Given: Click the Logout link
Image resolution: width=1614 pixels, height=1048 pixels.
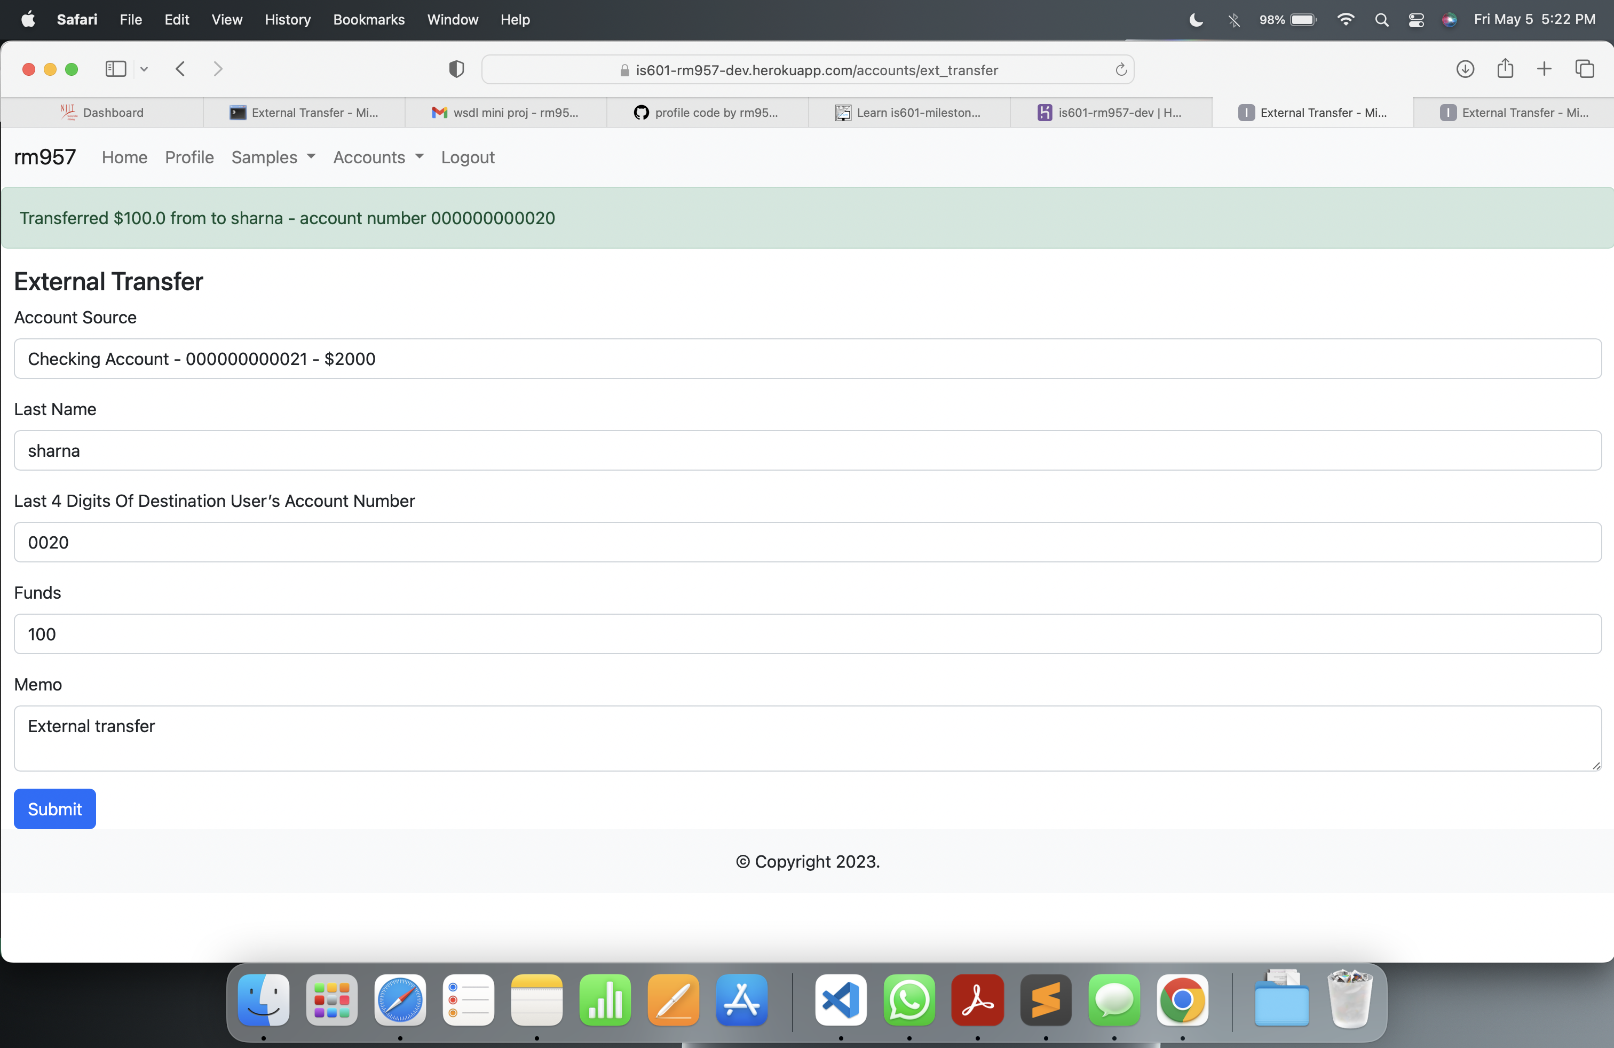Looking at the screenshot, I should click(x=467, y=156).
